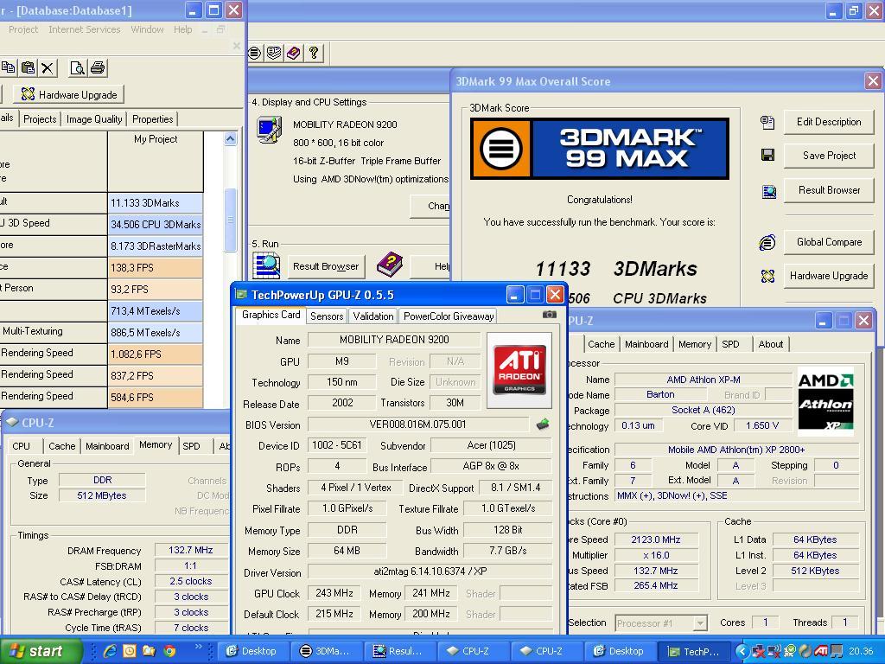
Task: Switch to the Properties tab in Result Browser
Action: [152, 119]
